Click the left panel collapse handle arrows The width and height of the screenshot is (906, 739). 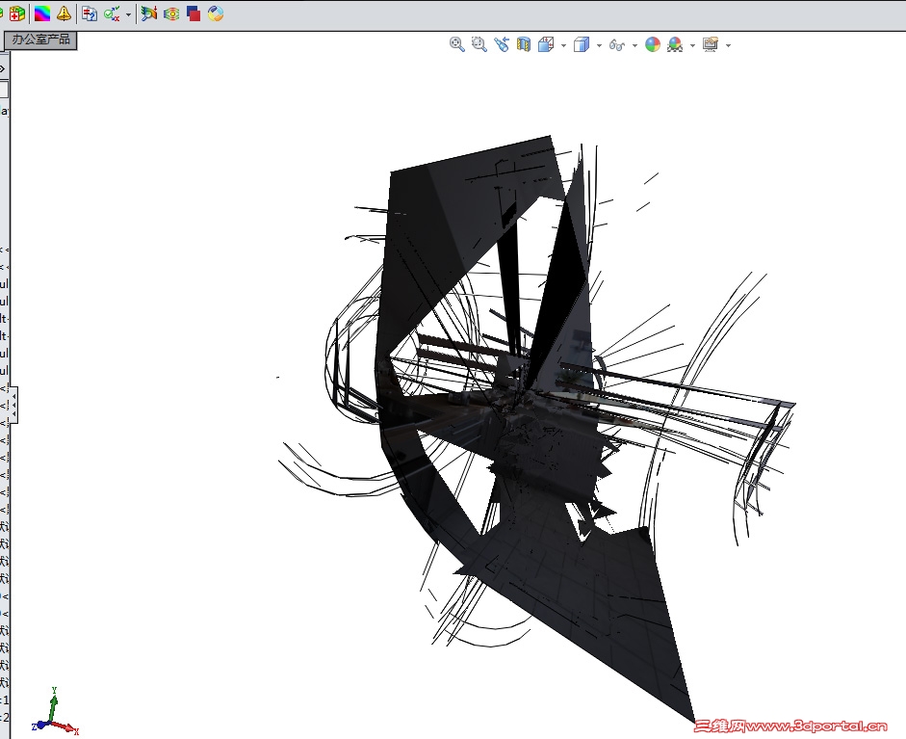click(13, 405)
